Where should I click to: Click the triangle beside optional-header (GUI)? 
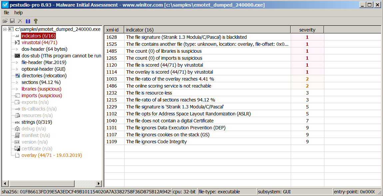pos(17,69)
